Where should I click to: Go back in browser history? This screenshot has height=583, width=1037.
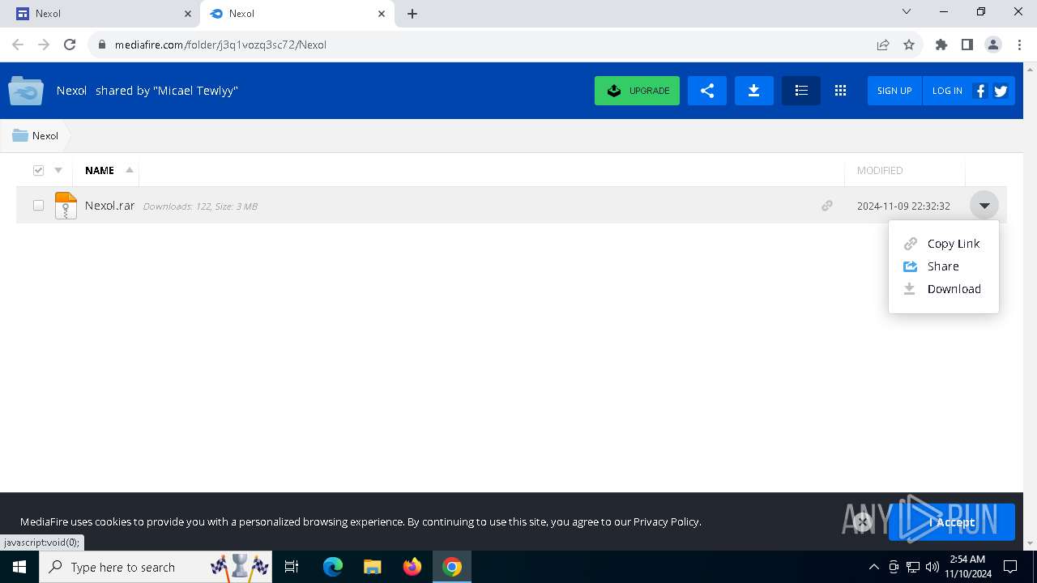(x=18, y=45)
